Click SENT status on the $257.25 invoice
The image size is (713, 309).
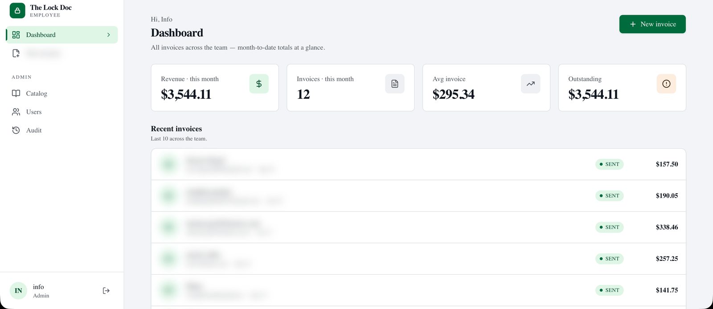point(609,259)
